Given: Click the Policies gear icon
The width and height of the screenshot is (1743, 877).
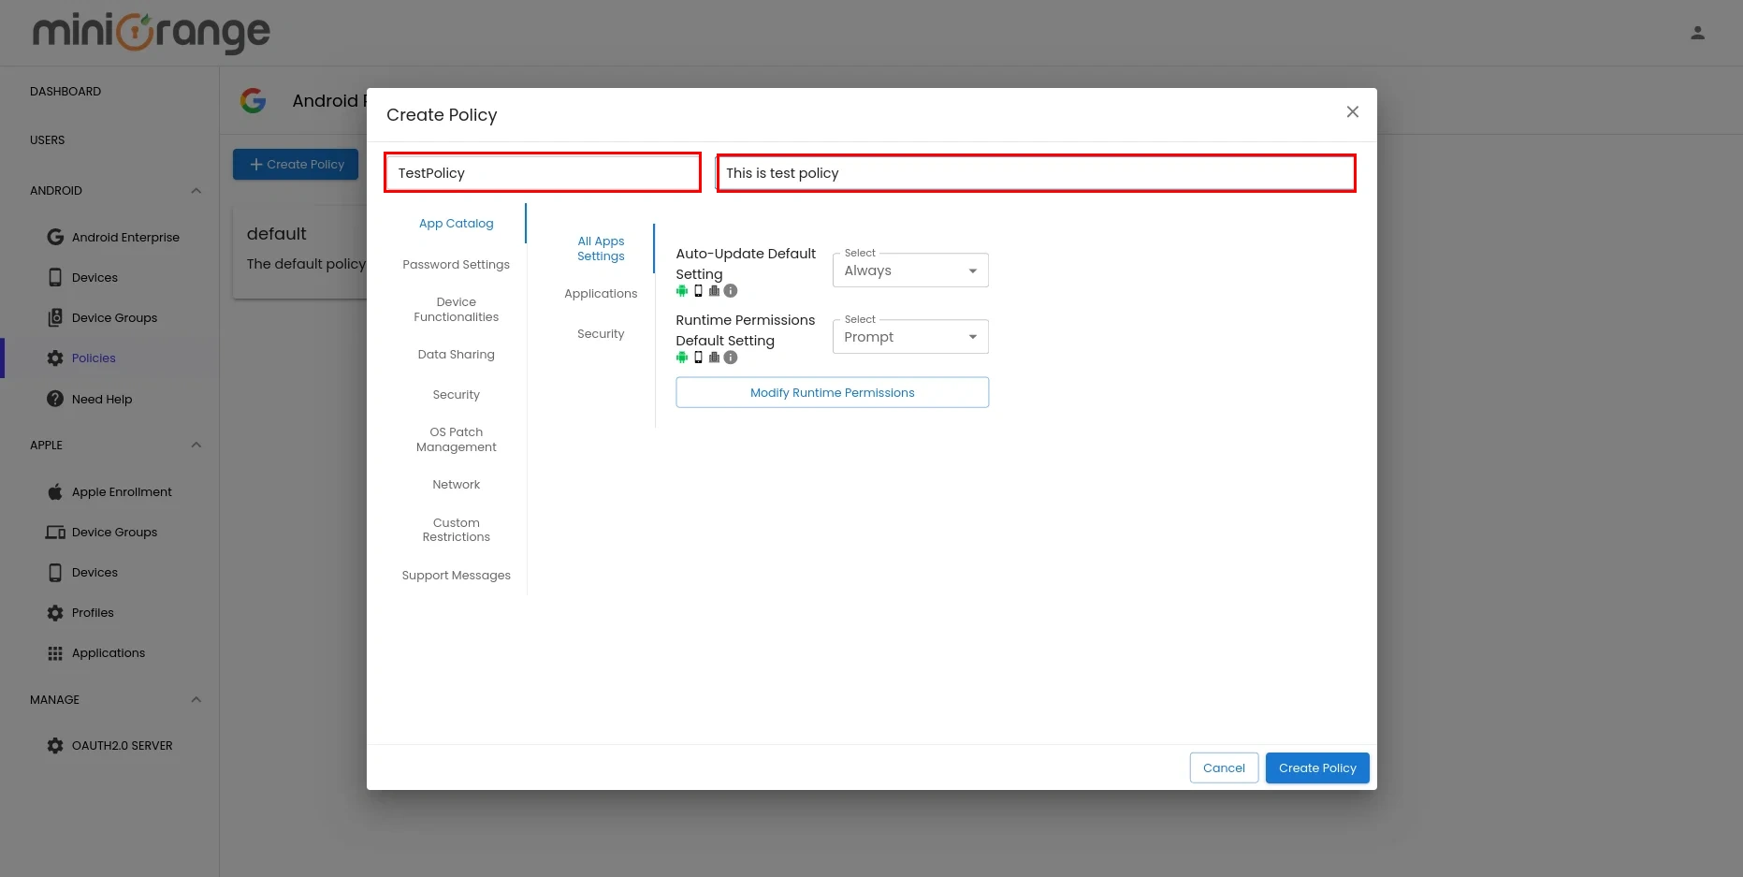Looking at the screenshot, I should (x=55, y=358).
